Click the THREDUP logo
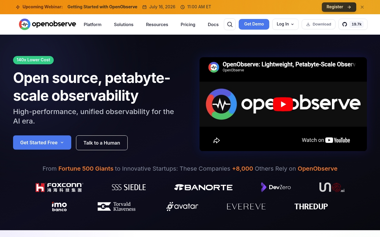Screen dimensions: 380x237 click(x=311, y=206)
